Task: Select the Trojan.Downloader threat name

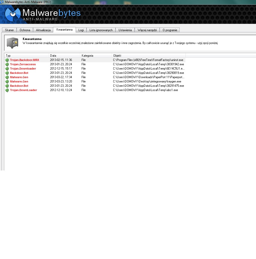Action: [x=23, y=69]
